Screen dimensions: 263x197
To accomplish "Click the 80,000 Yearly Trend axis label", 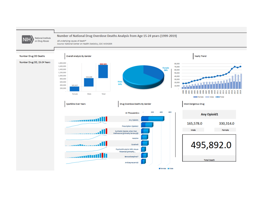I will [177, 64].
